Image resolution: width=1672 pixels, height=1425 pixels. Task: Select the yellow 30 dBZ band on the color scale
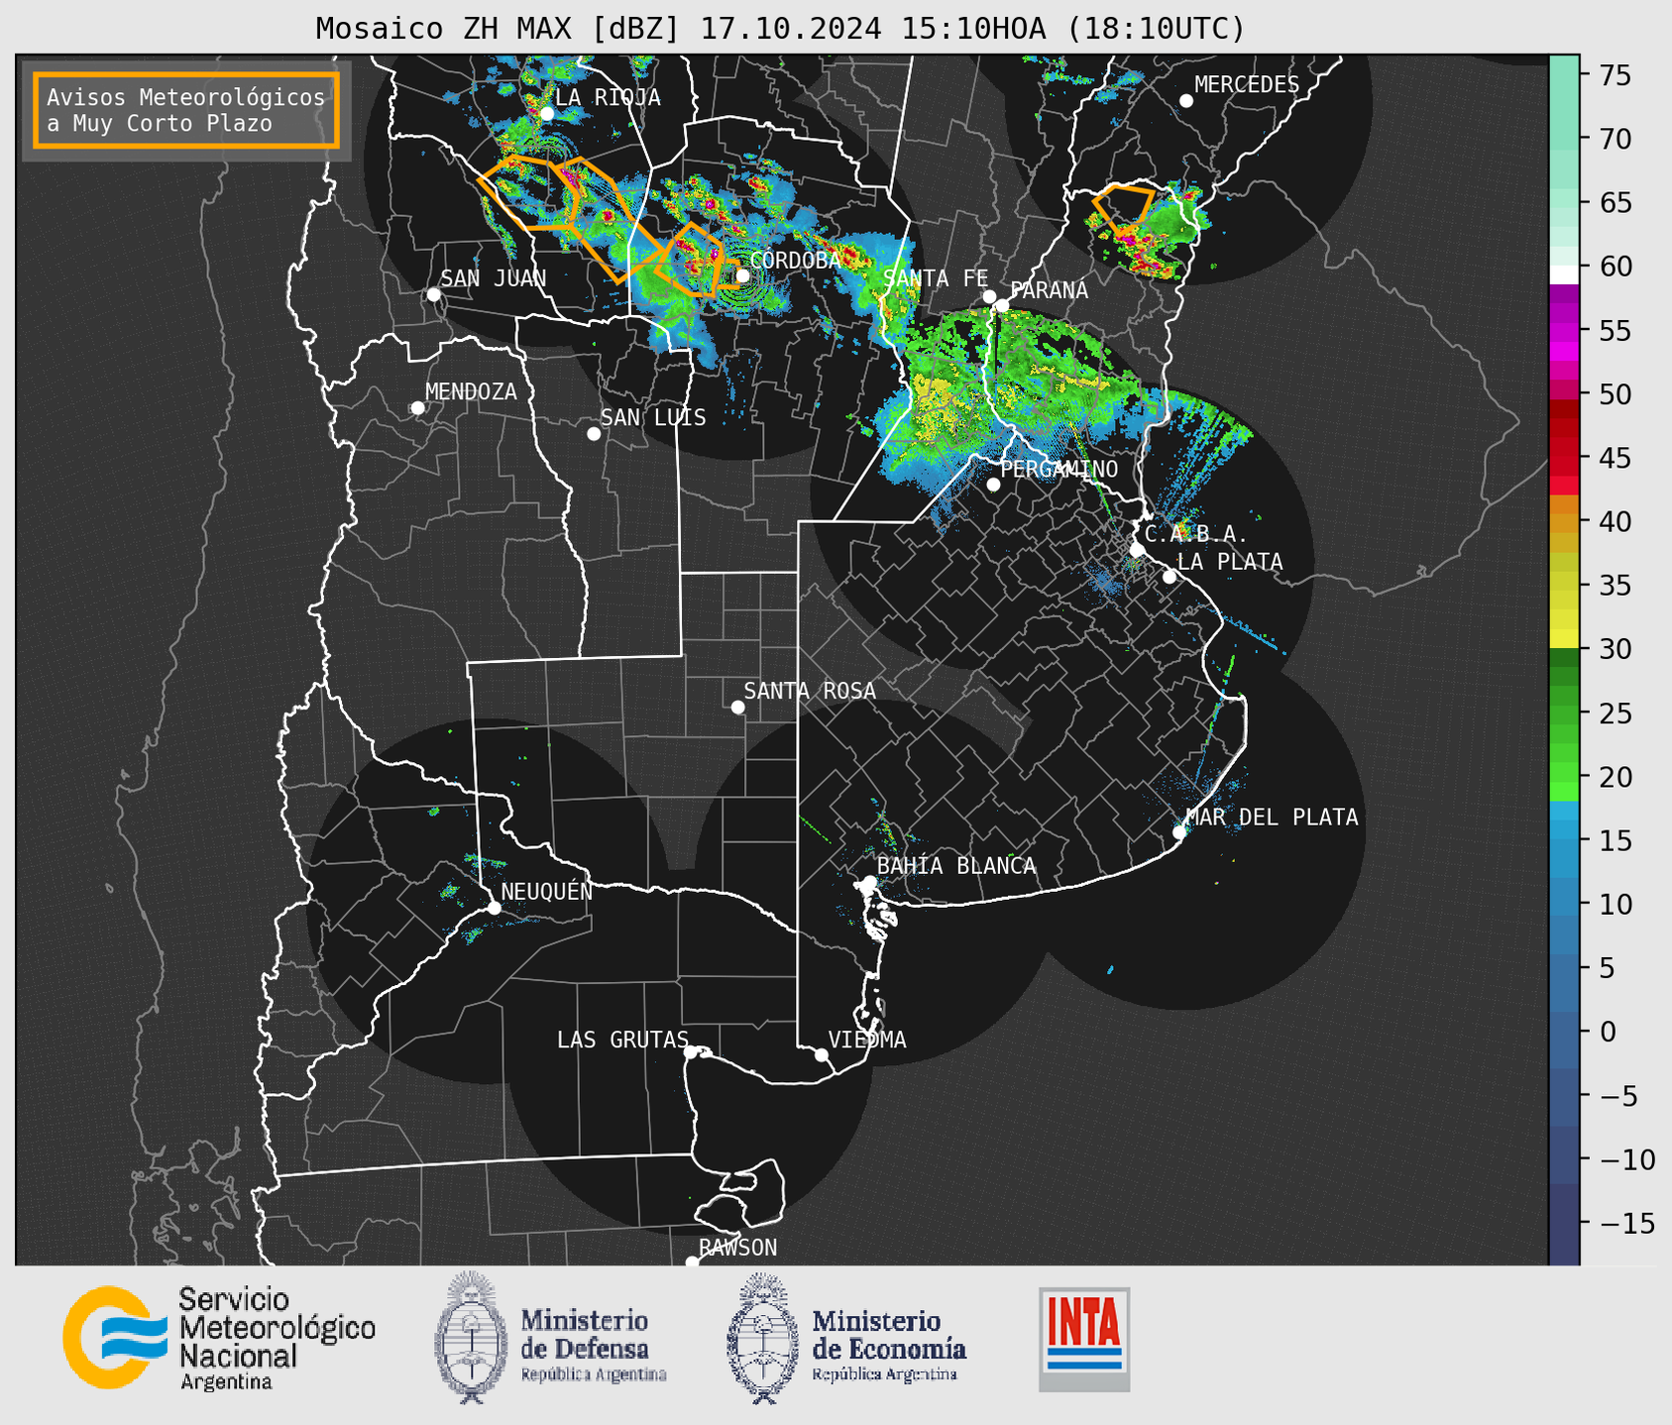pos(1564,639)
